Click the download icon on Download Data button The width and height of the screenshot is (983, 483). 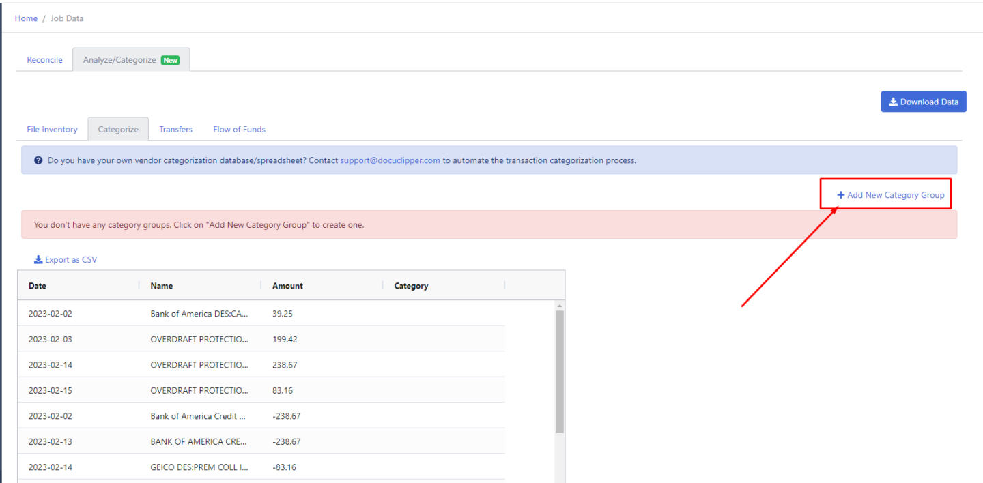893,102
